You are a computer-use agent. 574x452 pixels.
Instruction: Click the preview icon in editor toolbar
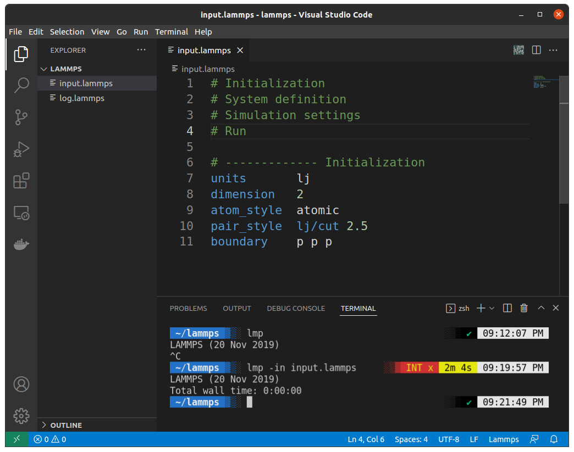[518, 50]
